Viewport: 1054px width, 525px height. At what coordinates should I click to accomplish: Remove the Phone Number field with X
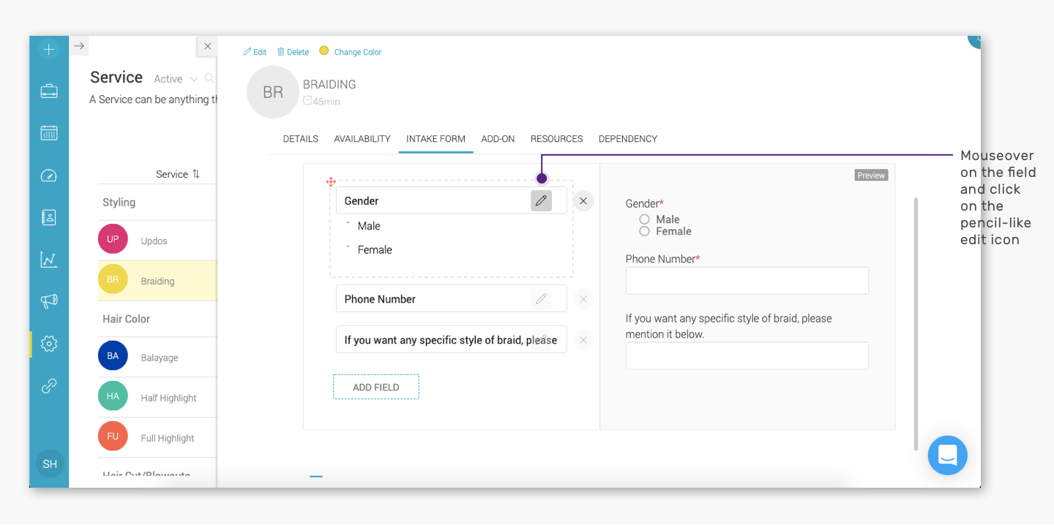coord(583,298)
